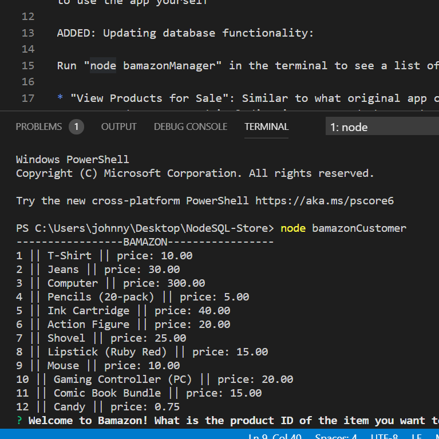Image resolution: width=439 pixels, height=439 pixels.
Task: Switch to the DEBUG CONSOLE tab
Action: click(190, 126)
